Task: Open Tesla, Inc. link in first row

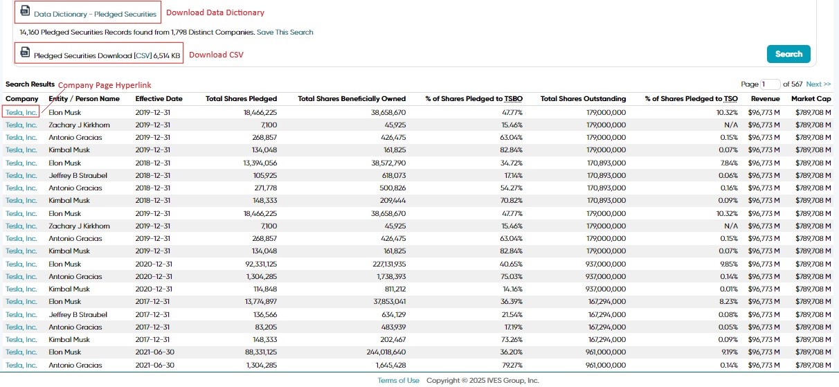Action: pos(21,112)
